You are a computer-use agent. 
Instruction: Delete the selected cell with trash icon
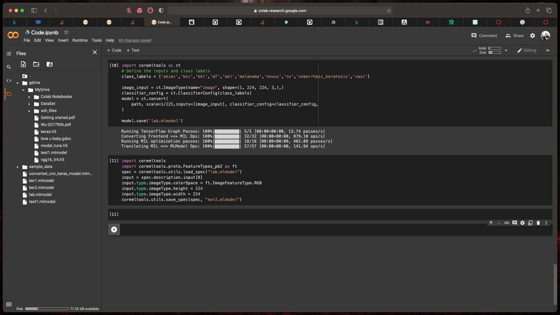coord(538,223)
